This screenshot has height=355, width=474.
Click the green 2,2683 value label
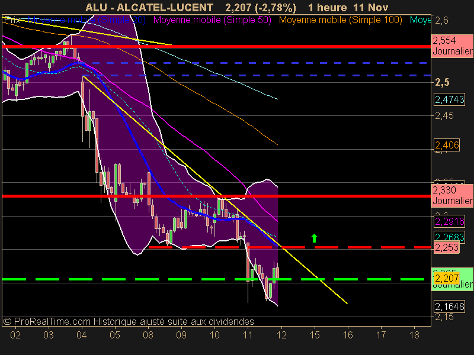tap(450, 237)
